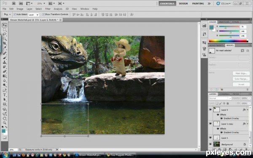
Task: Open the Auto-Select Layer dropdown
Action: point(33,15)
